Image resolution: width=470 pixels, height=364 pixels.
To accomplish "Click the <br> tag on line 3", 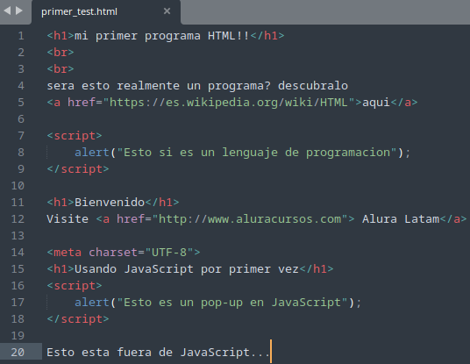I will [61, 69].
